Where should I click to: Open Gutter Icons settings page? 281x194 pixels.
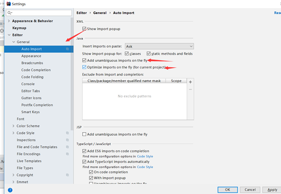[31, 98]
